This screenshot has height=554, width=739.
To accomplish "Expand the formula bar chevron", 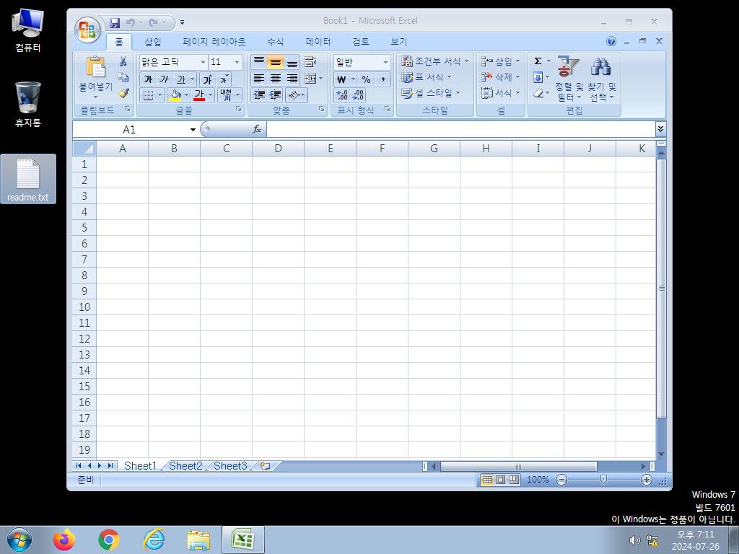I will pyautogui.click(x=660, y=128).
